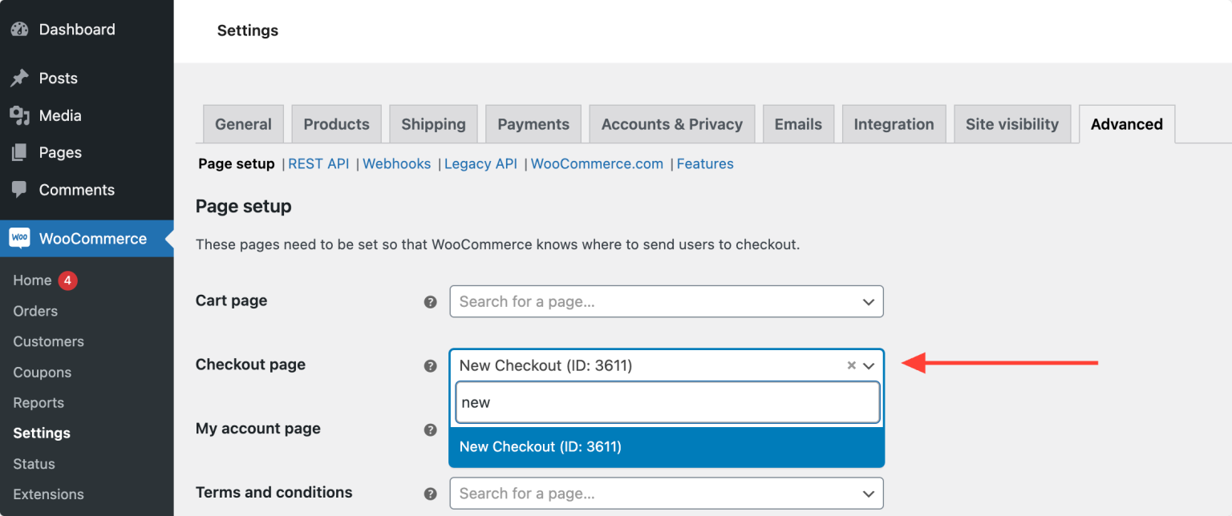View the My account page help icon
The image size is (1232, 516).
[x=431, y=429]
